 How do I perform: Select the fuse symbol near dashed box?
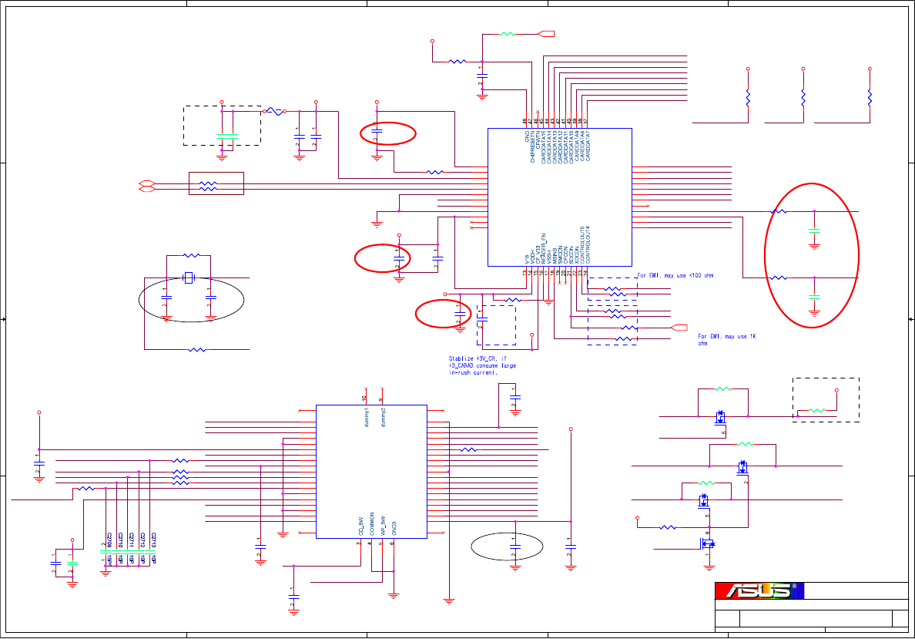(x=274, y=111)
